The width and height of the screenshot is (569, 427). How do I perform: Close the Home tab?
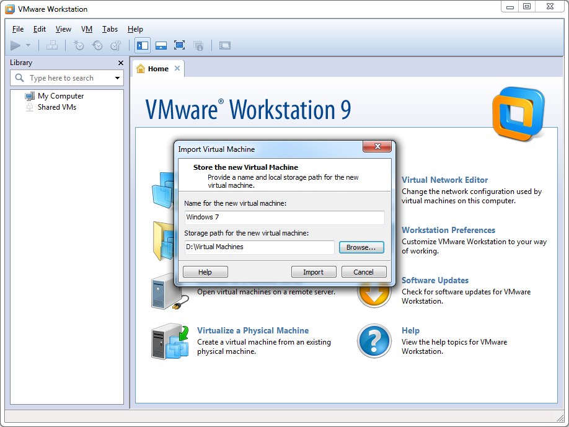pyautogui.click(x=177, y=69)
